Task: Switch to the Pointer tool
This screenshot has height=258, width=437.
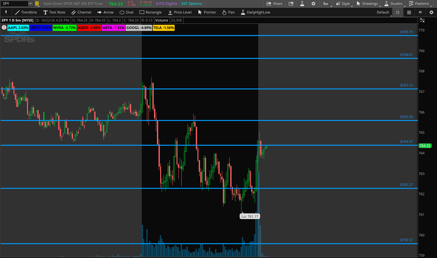Action: coord(207,12)
